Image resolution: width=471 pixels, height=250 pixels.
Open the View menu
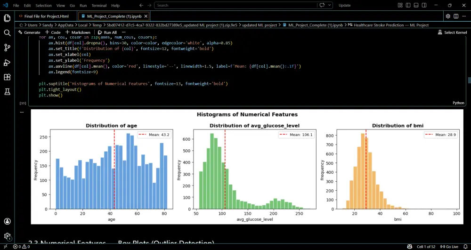click(x=61, y=5)
